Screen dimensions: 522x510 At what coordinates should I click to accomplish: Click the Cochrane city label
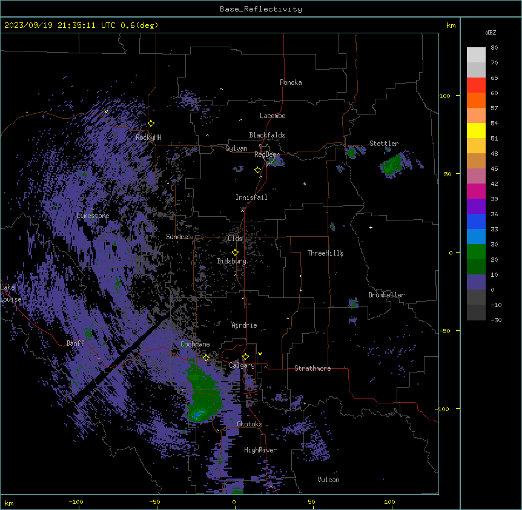click(195, 344)
